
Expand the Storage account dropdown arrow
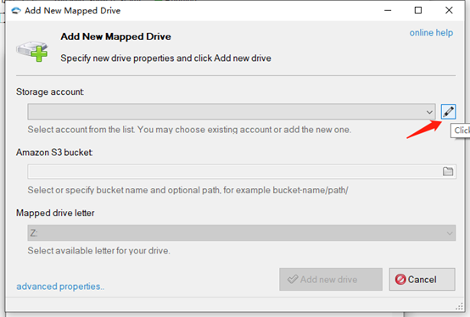coord(429,112)
